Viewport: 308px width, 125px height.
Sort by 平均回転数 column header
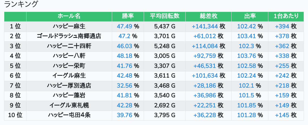pos(165,17)
